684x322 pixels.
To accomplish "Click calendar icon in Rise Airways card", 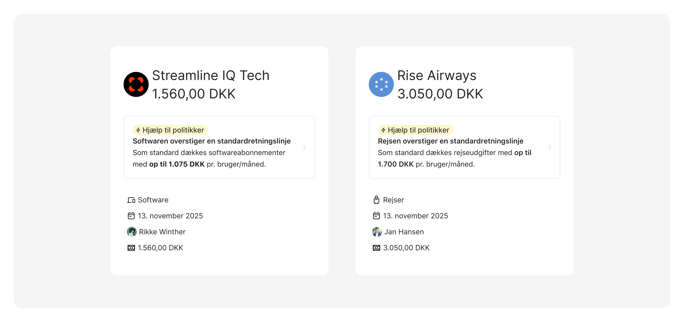I will point(376,216).
